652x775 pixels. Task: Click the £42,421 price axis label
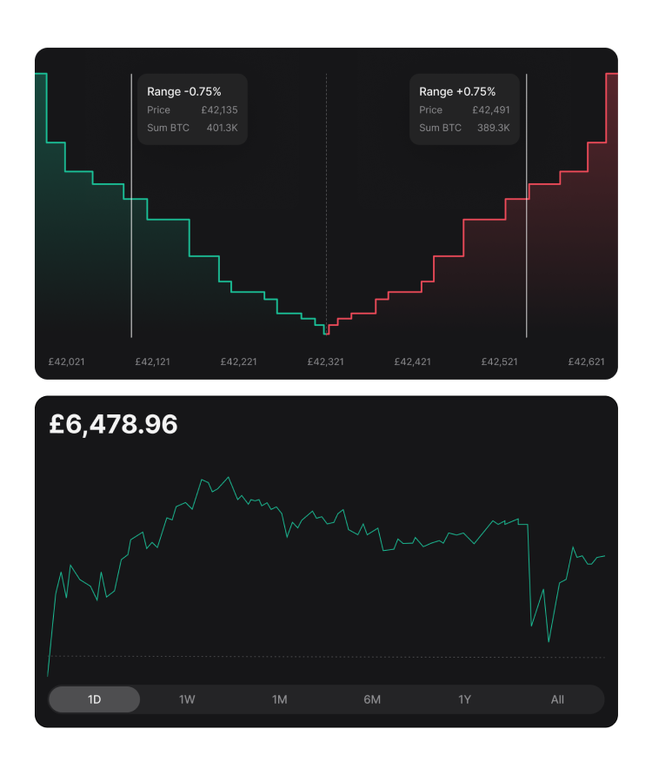pyautogui.click(x=412, y=361)
